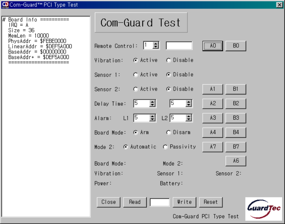
Task: Click the A1 button
Action: 213,89
